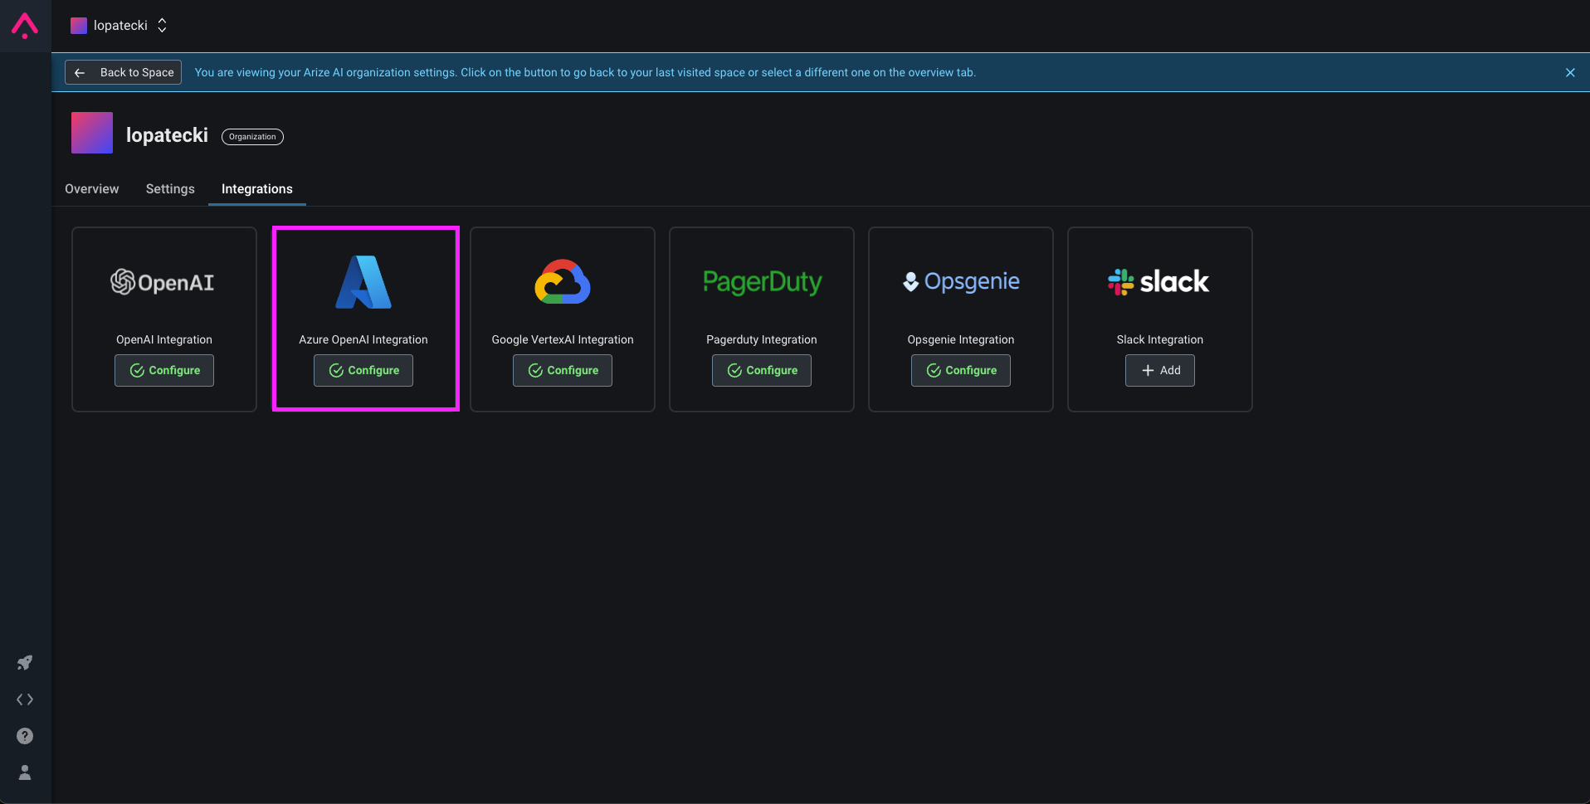Click the Organization badge label
Viewport: 1590px width, 804px height.
click(252, 137)
